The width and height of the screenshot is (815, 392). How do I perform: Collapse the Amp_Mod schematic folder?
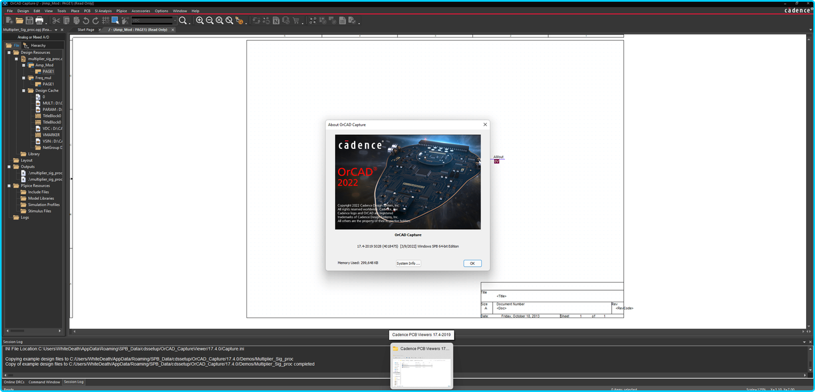pos(24,65)
